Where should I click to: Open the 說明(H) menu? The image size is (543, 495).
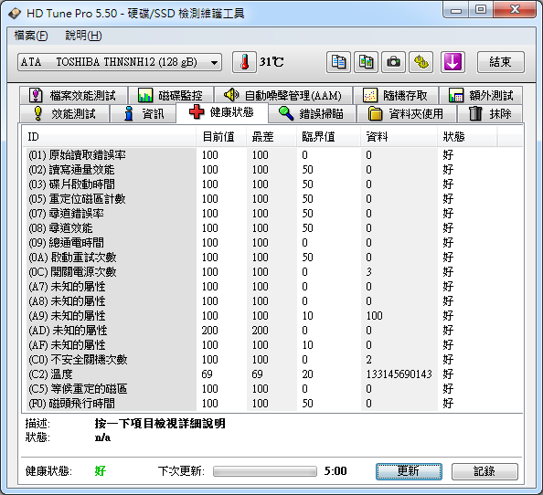(83, 36)
